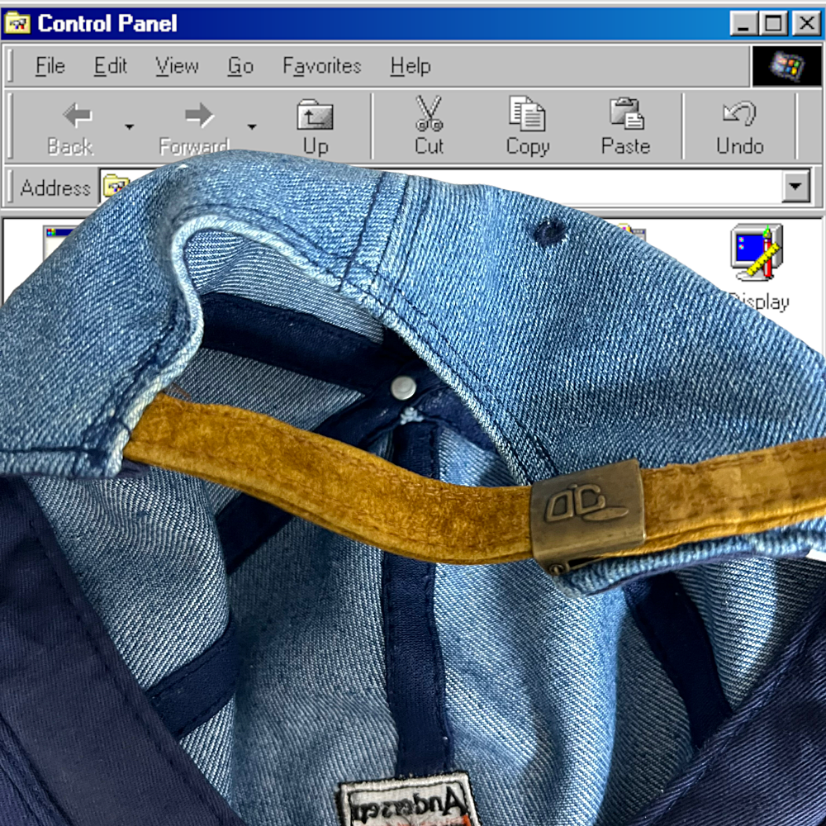Click the Windows logo in the menu bar
The image size is (826, 826).
(786, 66)
